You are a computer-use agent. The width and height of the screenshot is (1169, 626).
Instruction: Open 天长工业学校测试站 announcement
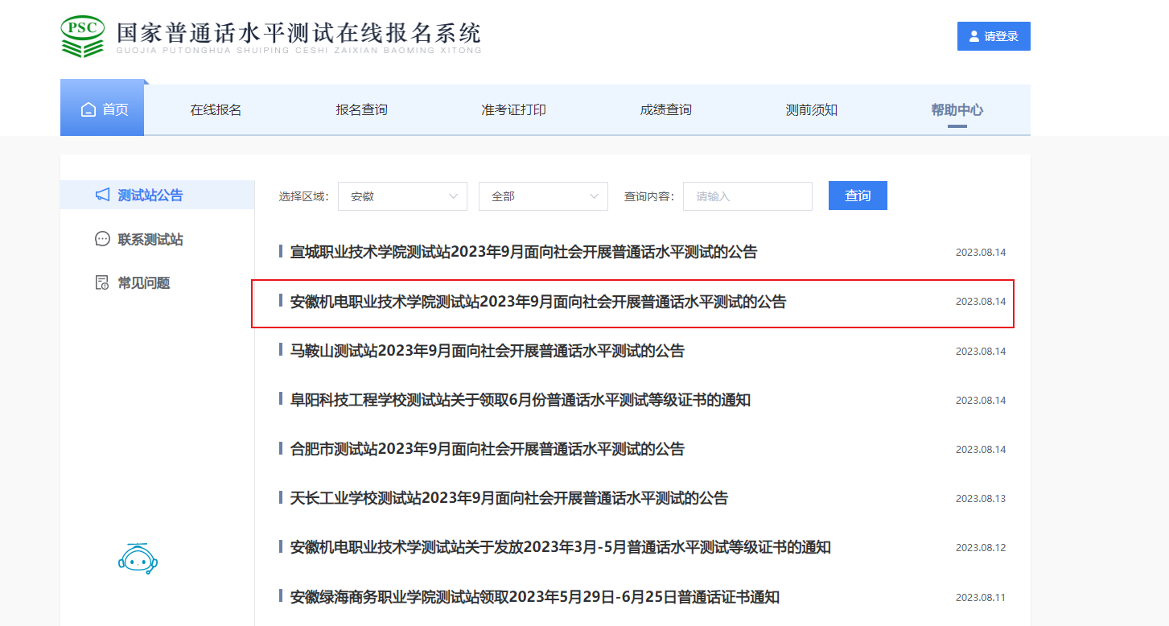pyautogui.click(x=509, y=498)
